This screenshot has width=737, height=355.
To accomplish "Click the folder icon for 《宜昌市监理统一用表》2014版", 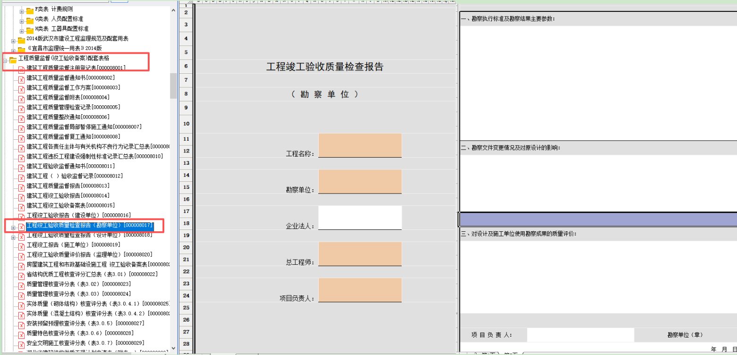I will click(22, 49).
